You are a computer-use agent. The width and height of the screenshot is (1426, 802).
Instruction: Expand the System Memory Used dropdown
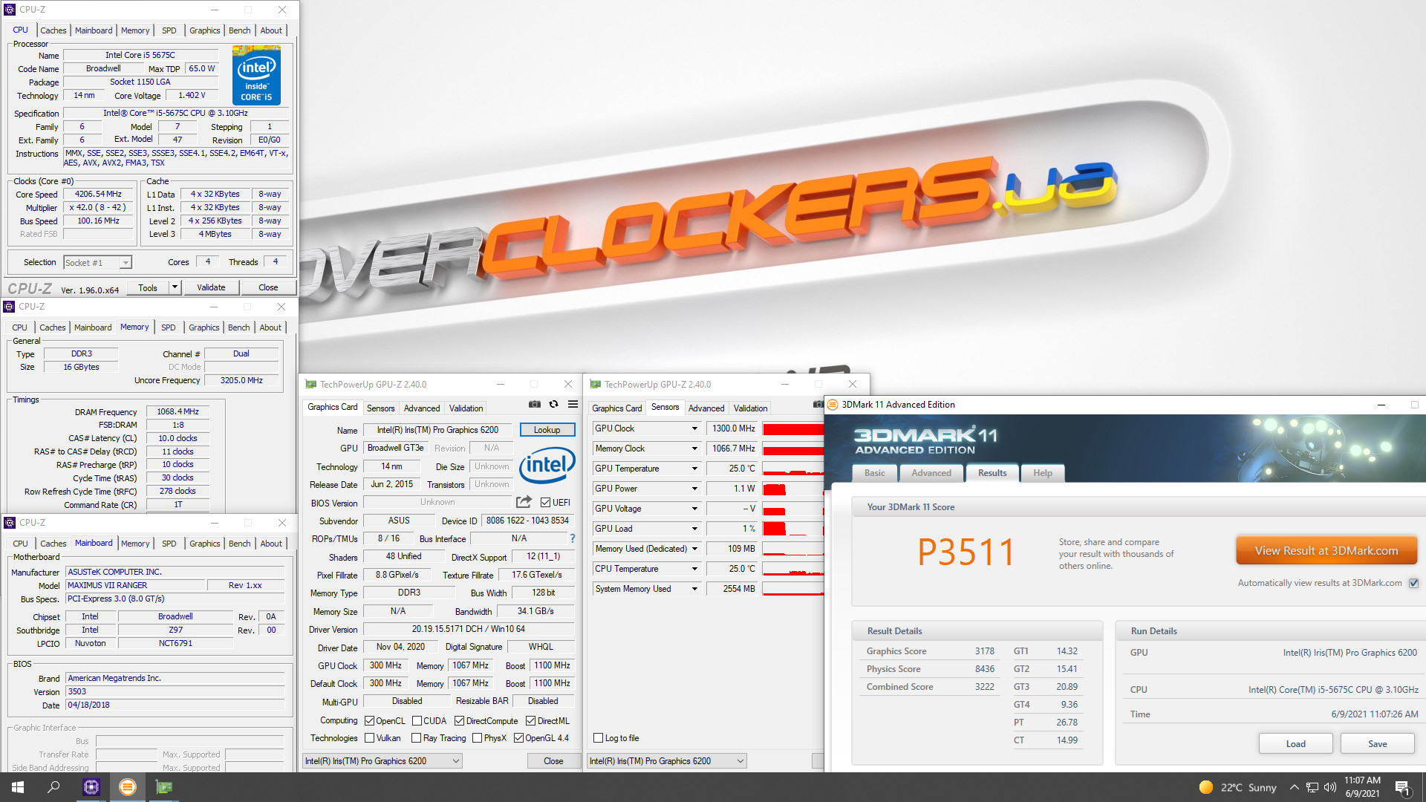[x=694, y=589]
